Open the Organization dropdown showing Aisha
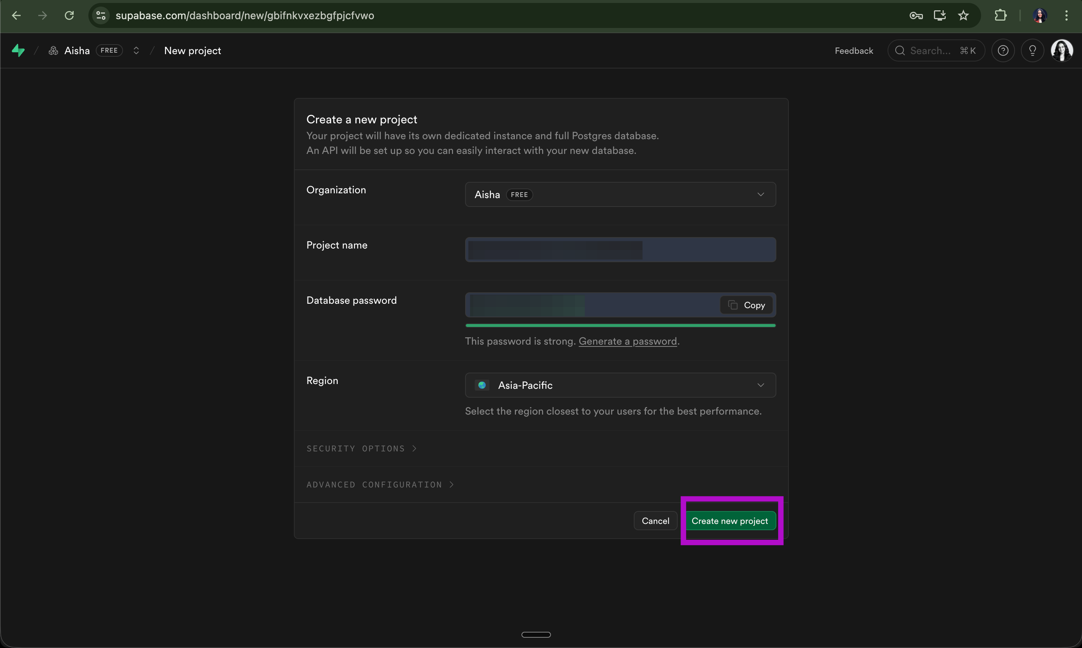This screenshot has width=1082, height=648. click(620, 194)
